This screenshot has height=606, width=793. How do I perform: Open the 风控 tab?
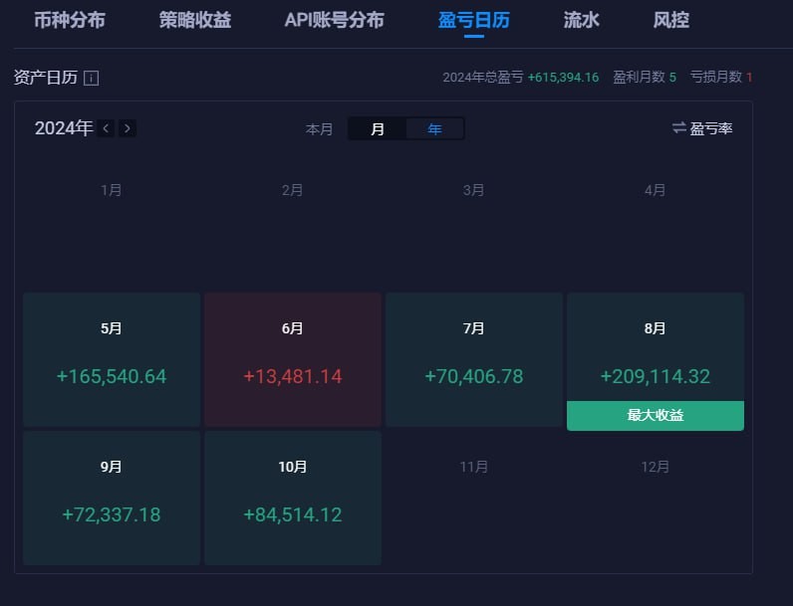point(670,20)
